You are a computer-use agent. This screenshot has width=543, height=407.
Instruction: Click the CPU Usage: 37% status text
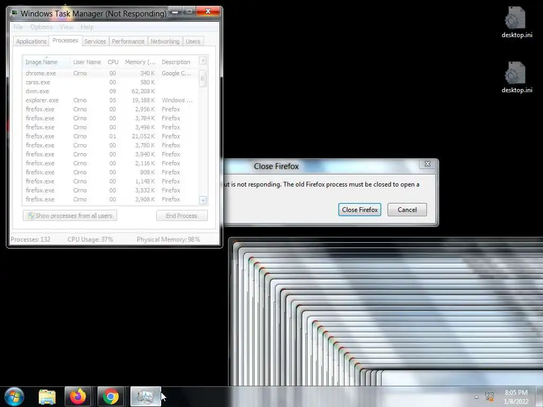pos(90,239)
